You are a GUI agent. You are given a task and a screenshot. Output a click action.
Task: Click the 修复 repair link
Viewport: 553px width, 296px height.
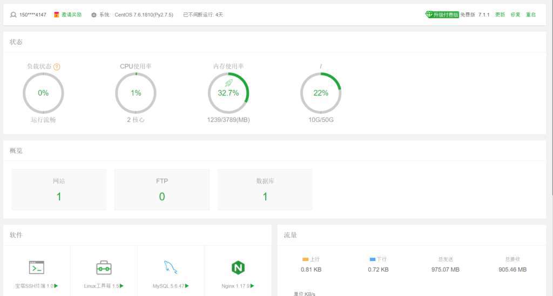tap(515, 15)
